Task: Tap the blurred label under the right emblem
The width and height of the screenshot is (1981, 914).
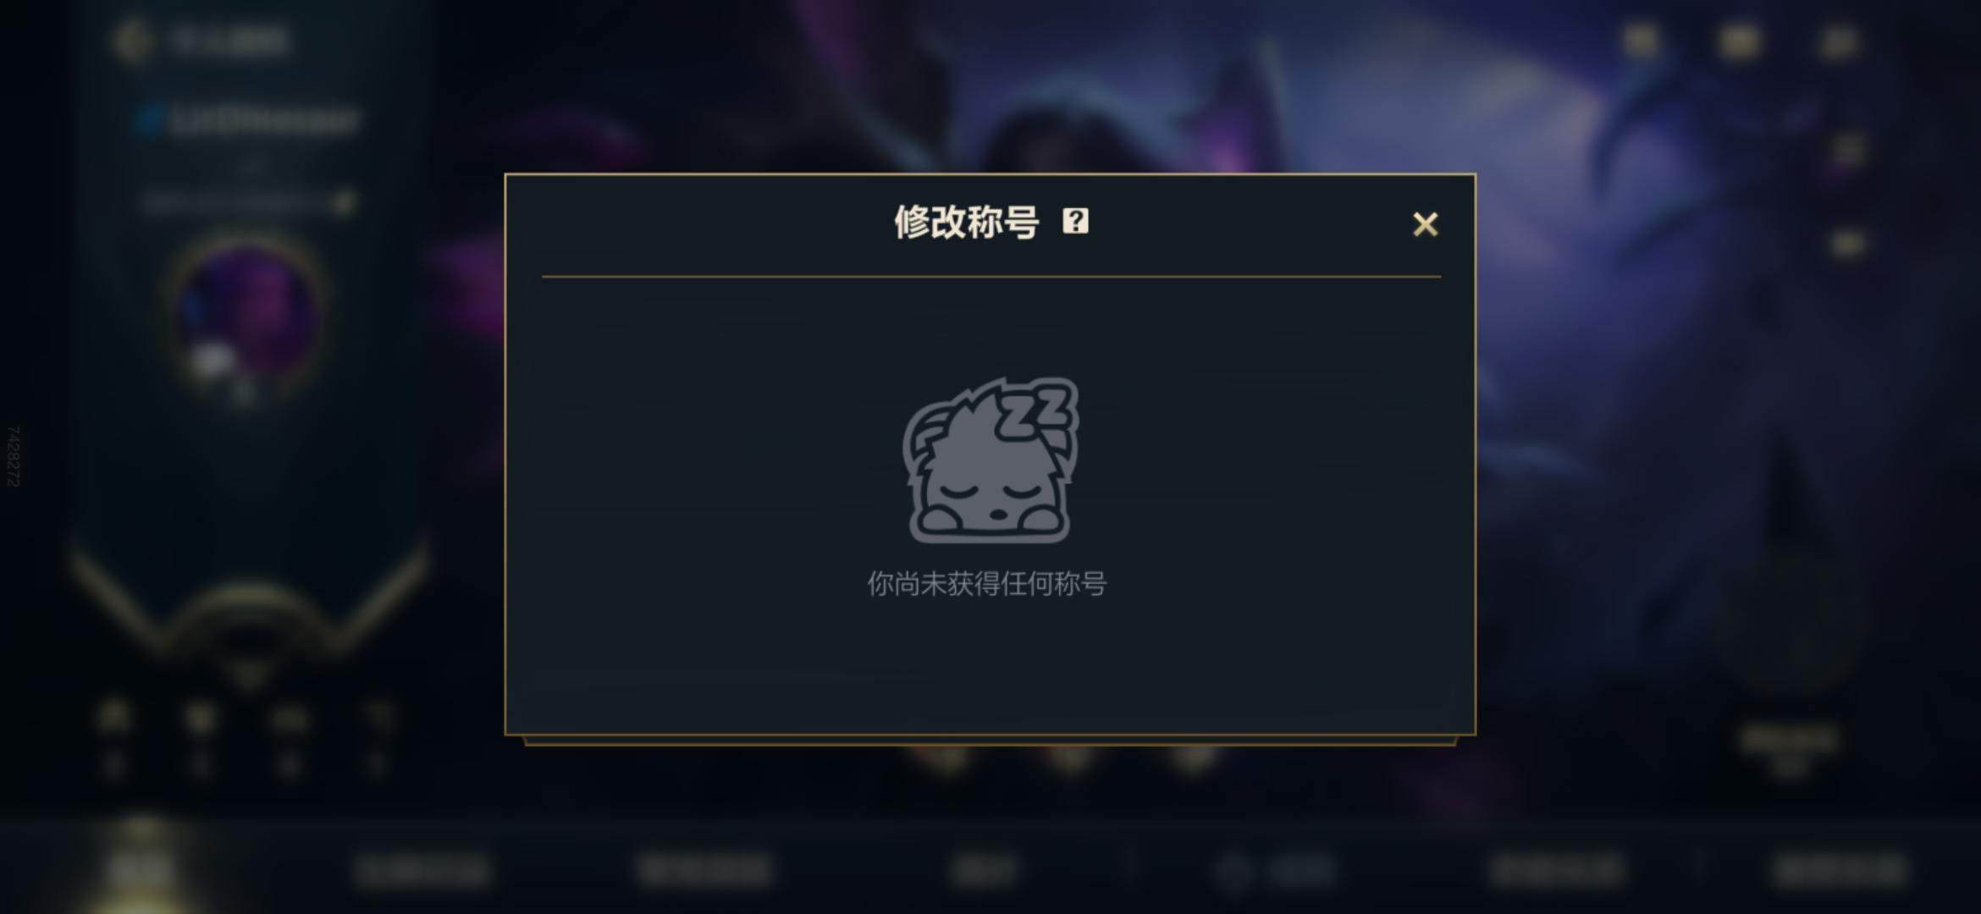Action: pyautogui.click(x=1790, y=741)
